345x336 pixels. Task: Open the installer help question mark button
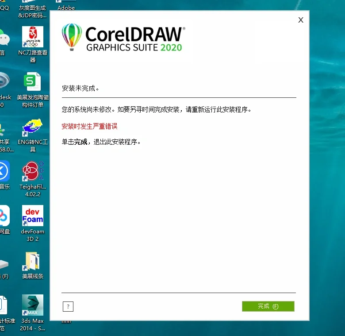(x=68, y=306)
